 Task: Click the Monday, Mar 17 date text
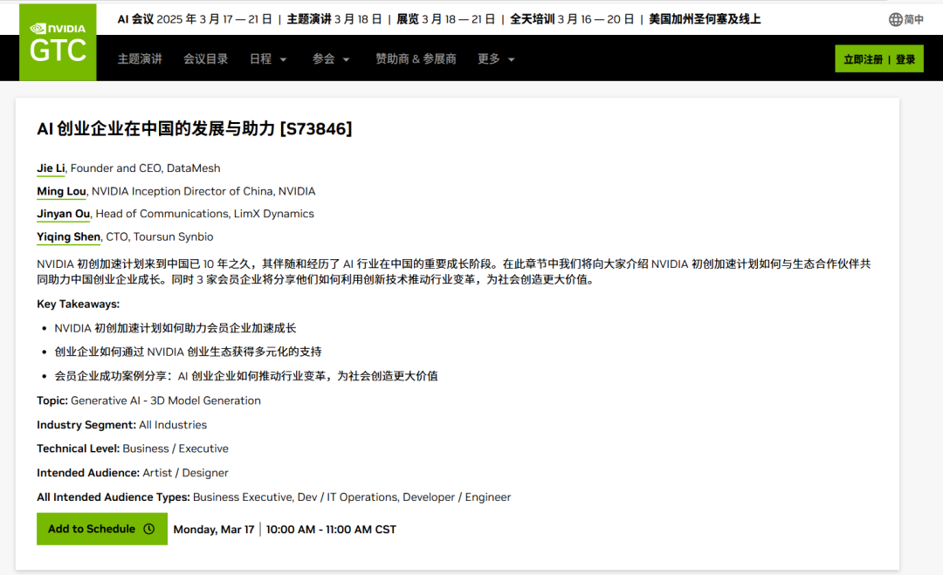pos(214,530)
